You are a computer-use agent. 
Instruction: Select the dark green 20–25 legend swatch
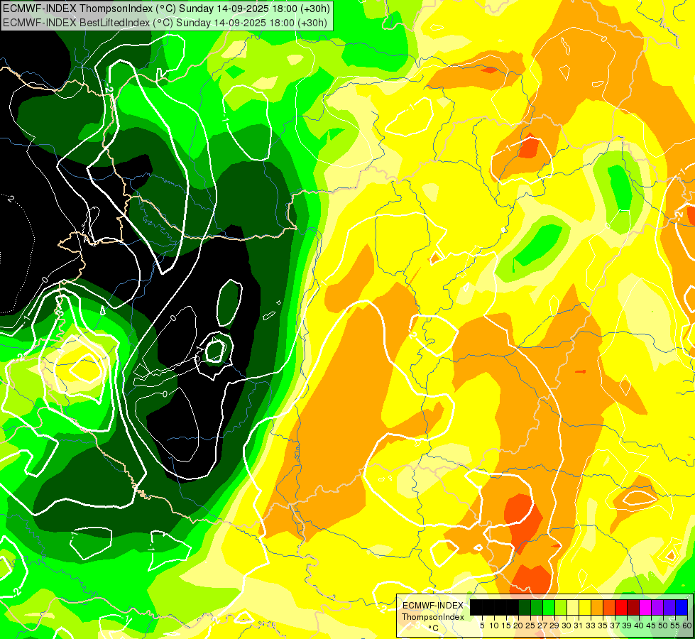pyautogui.click(x=524, y=607)
